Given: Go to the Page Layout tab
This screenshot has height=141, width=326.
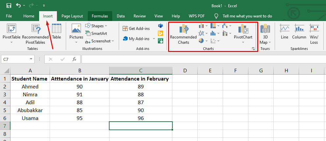Looking at the screenshot, I should pyautogui.click(x=72, y=16).
